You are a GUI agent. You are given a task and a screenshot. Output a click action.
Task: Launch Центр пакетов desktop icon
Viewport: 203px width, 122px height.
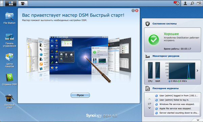tap(9, 60)
